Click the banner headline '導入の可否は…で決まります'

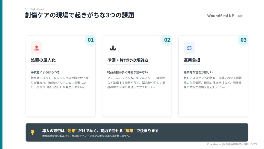pos(100,131)
